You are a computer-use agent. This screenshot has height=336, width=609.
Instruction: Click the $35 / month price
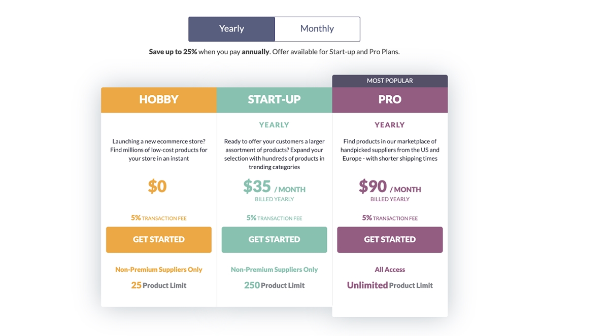275,187
